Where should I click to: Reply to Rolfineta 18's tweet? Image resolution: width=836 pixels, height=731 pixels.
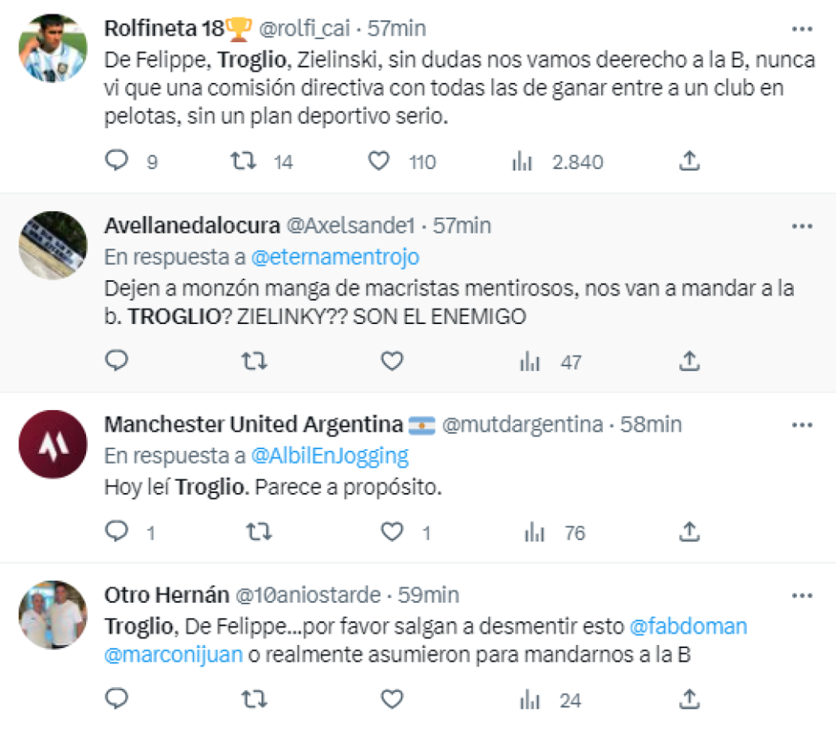coord(118,161)
